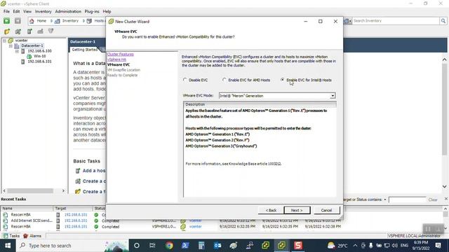Viewport: 449px width, 252px height.
Task: Open the Getting Started tab
Action: point(84,50)
